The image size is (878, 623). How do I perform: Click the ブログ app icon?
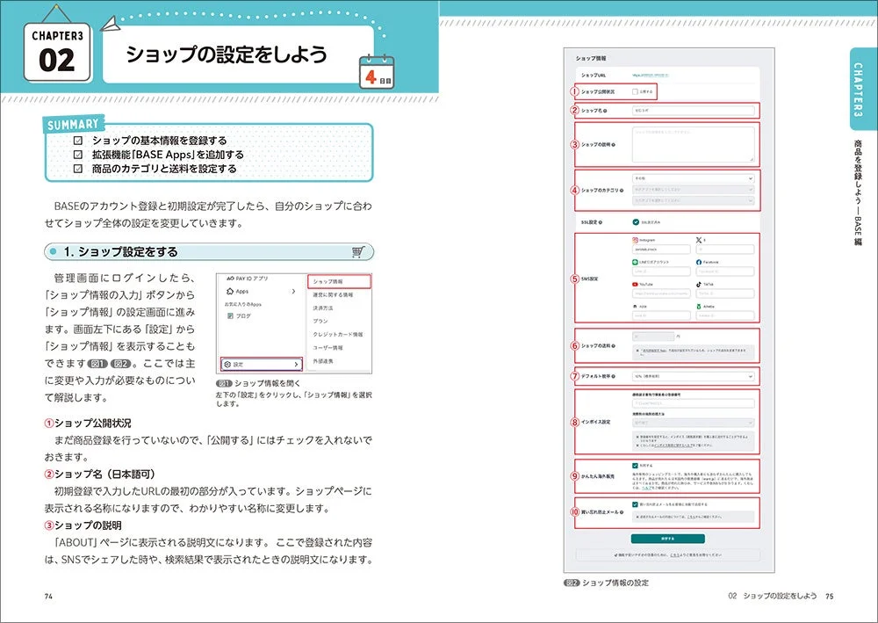(x=230, y=316)
